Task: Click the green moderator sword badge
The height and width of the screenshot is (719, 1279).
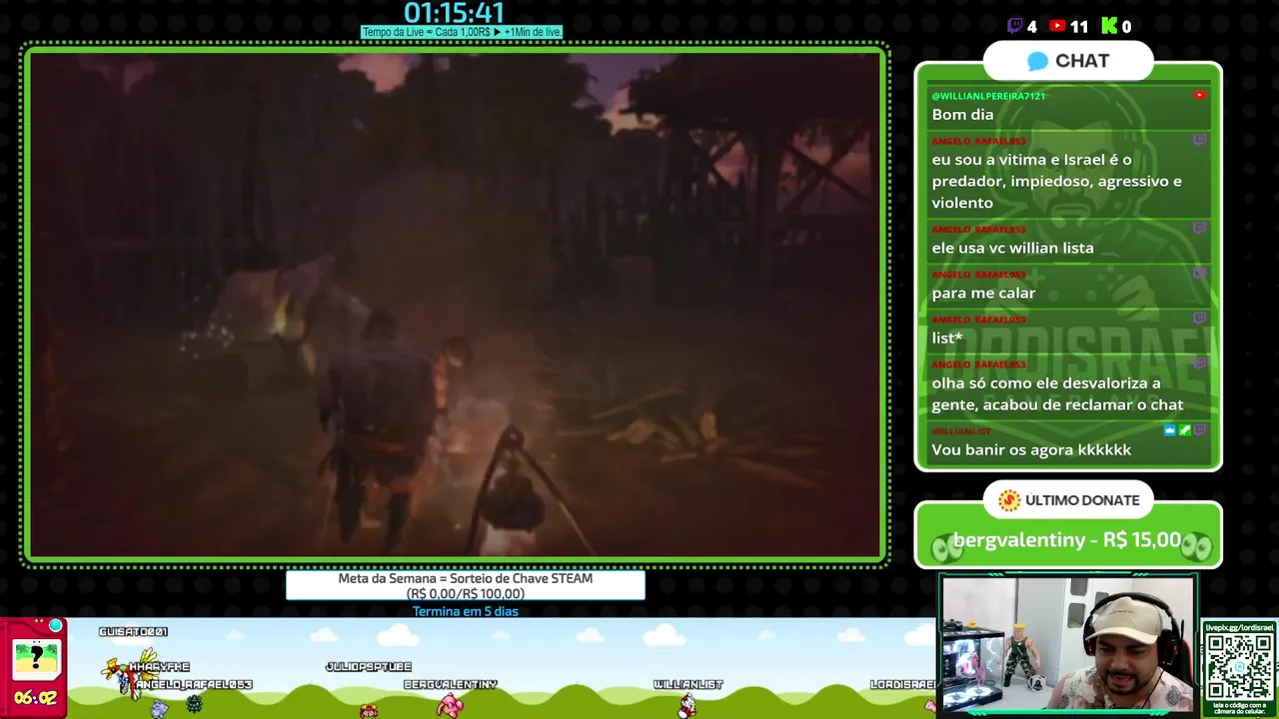Action: pyautogui.click(x=1185, y=430)
